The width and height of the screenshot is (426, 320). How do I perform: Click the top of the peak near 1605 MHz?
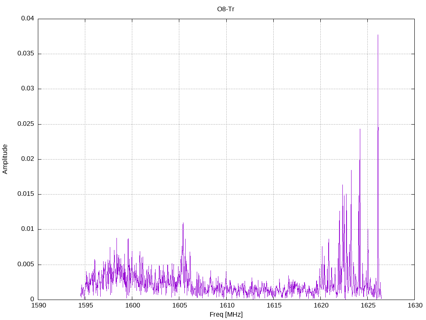point(183,223)
